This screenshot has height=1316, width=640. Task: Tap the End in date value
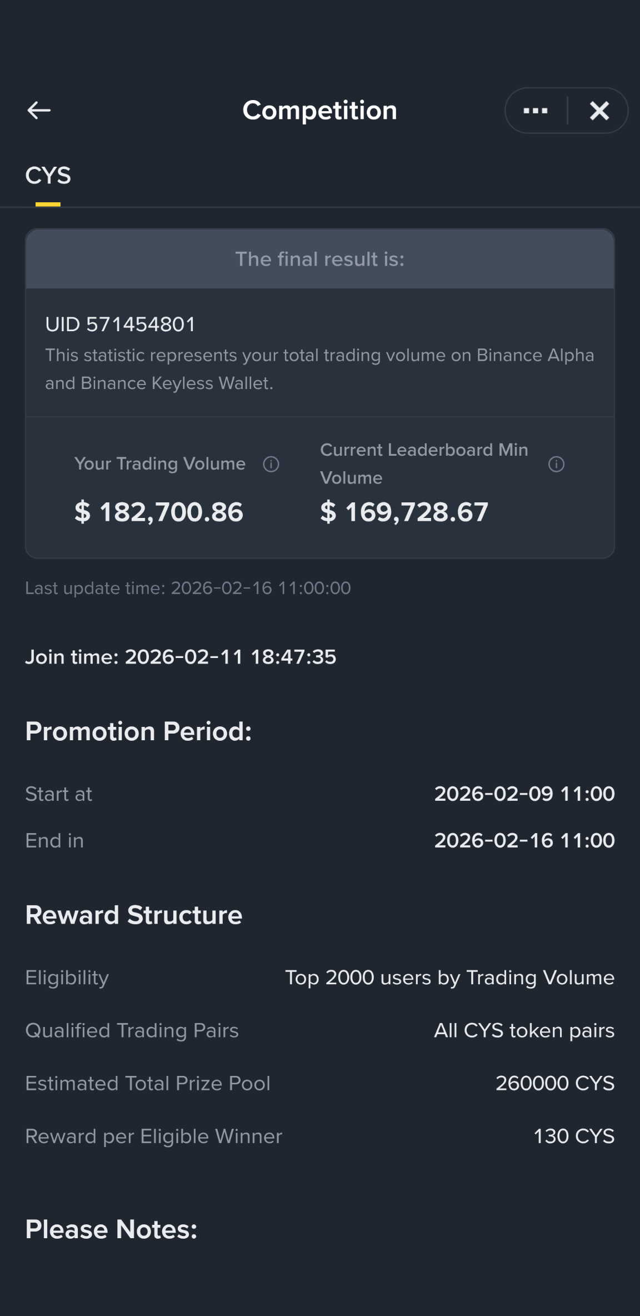[x=524, y=840]
